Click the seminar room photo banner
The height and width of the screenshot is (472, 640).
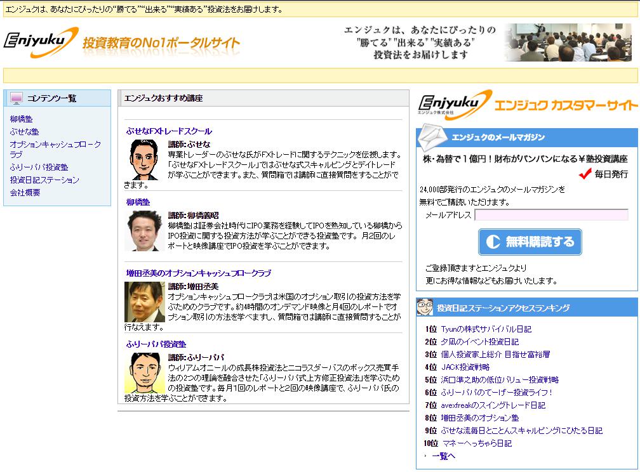(568, 43)
